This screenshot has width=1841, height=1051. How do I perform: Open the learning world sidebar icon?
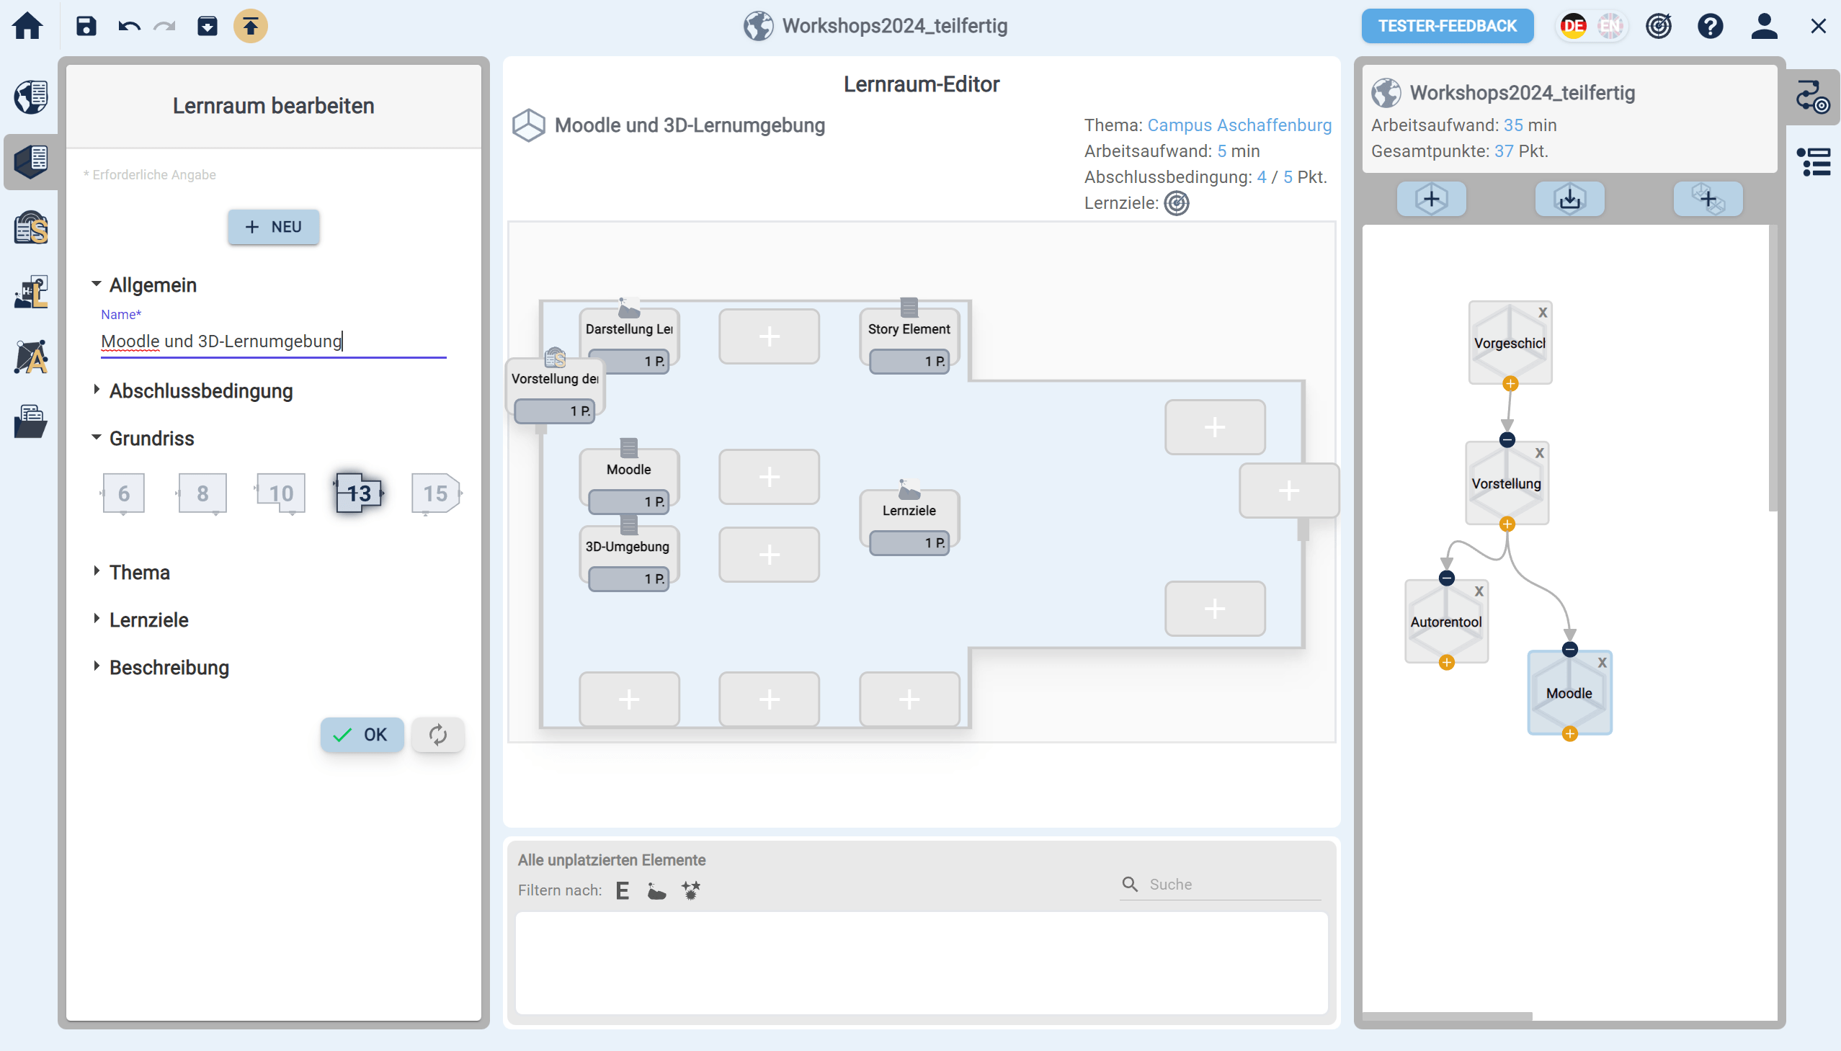pyautogui.click(x=31, y=97)
